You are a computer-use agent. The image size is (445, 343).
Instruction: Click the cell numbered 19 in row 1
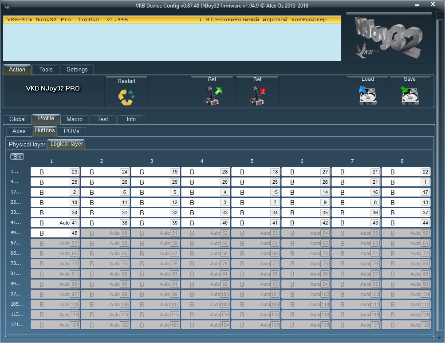pyautogui.click(x=156, y=172)
